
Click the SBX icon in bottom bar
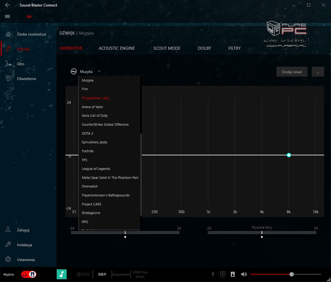click(x=102, y=274)
